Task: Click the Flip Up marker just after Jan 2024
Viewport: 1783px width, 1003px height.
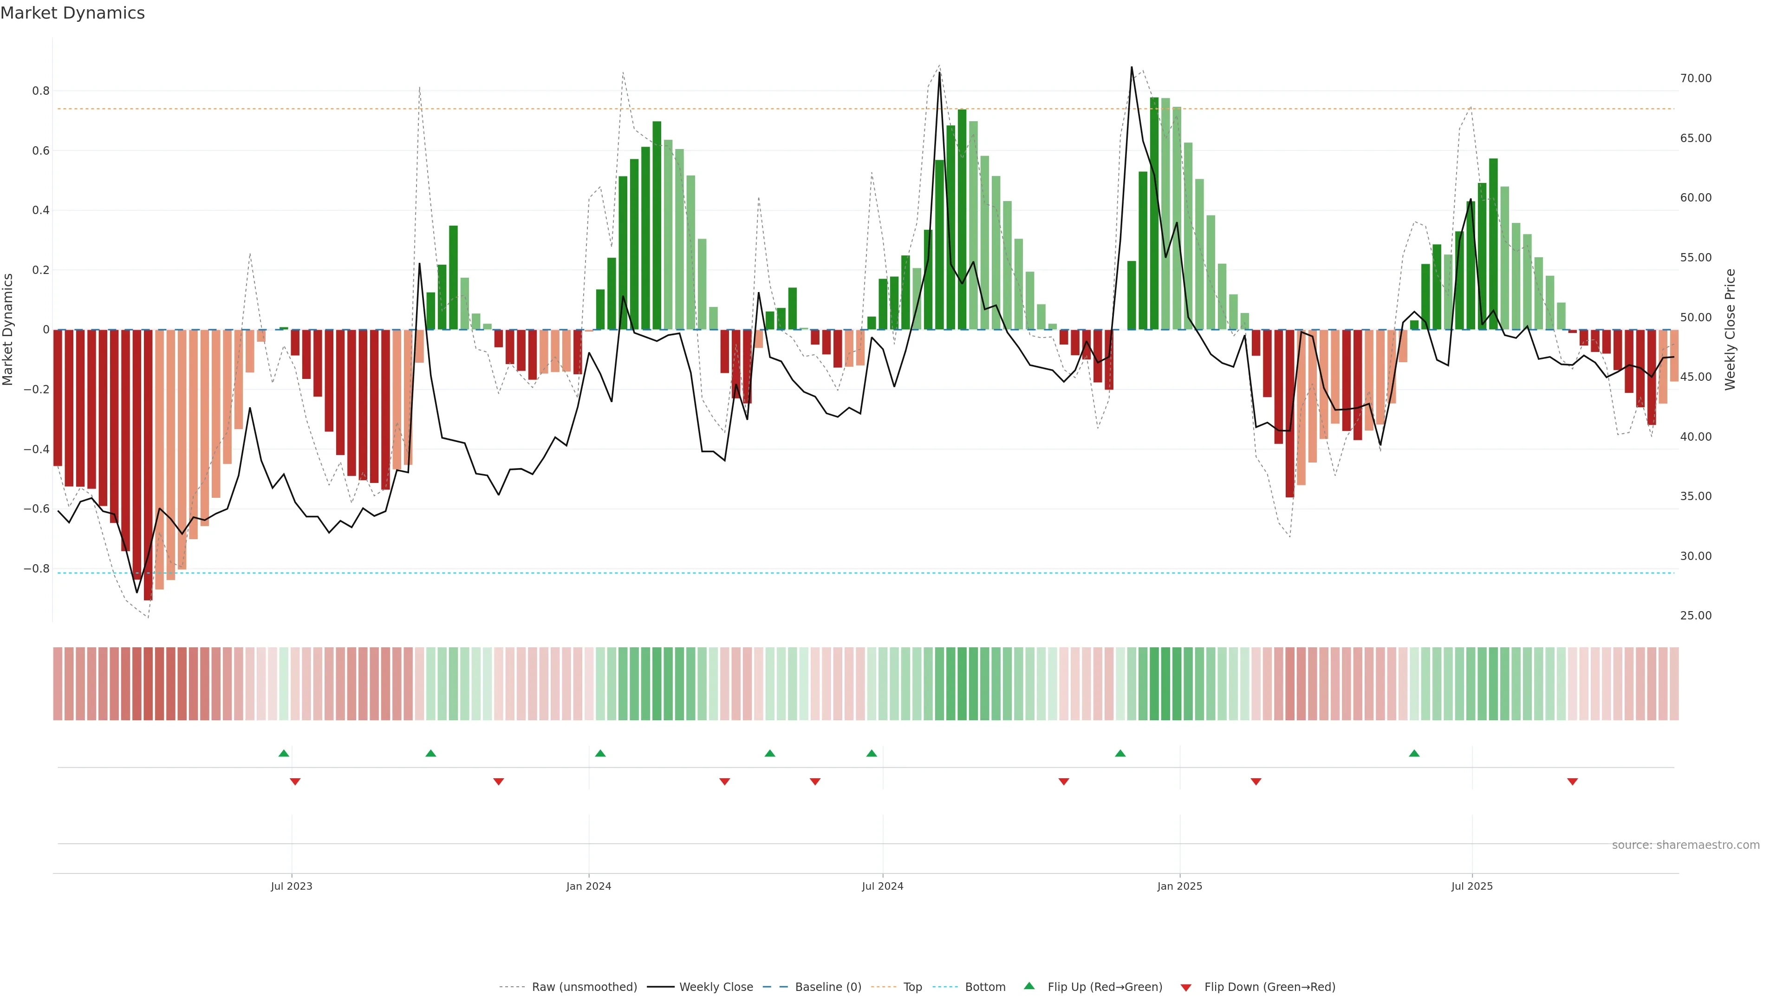Action: pos(600,753)
